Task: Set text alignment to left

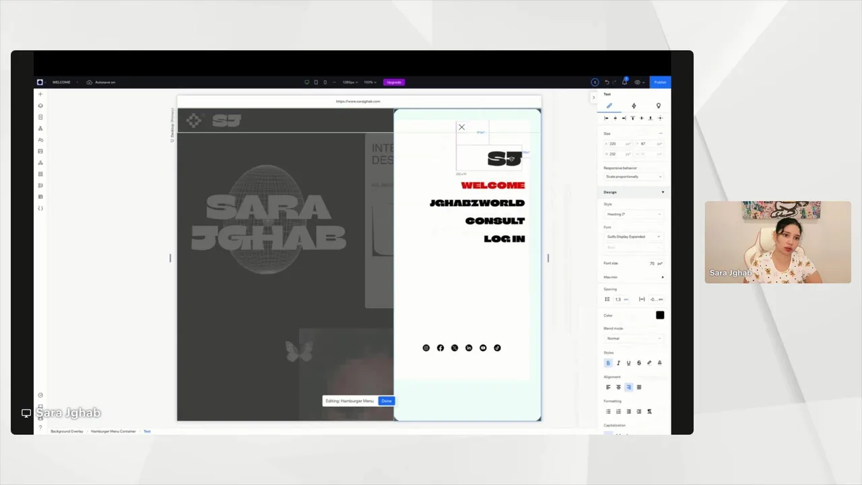Action: 608,387
